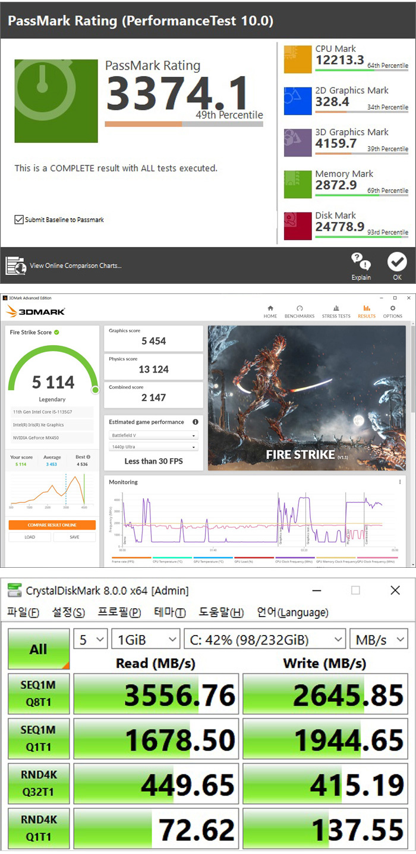Screen dimensions: 416x854
Task: Click the blue 2D Graphics Mark icon
Action: tap(298, 101)
